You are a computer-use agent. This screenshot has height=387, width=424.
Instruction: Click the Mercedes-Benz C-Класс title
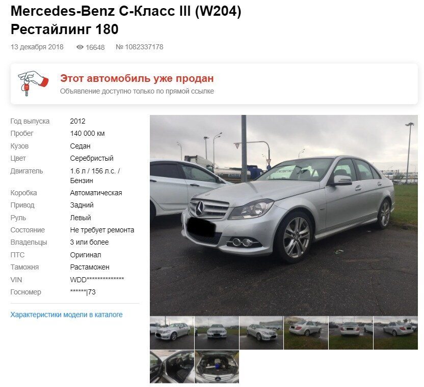[x=126, y=20]
